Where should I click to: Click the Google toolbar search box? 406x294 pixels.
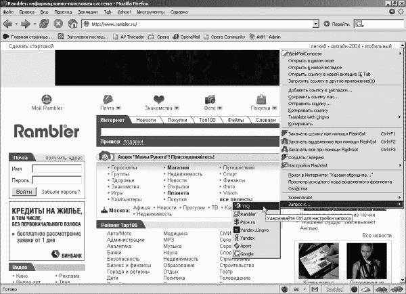pos(380,24)
